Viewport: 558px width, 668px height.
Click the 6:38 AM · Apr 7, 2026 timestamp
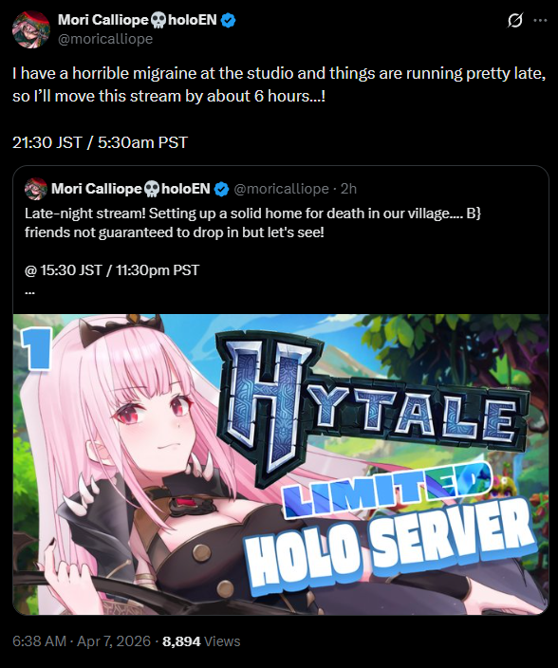(82, 641)
